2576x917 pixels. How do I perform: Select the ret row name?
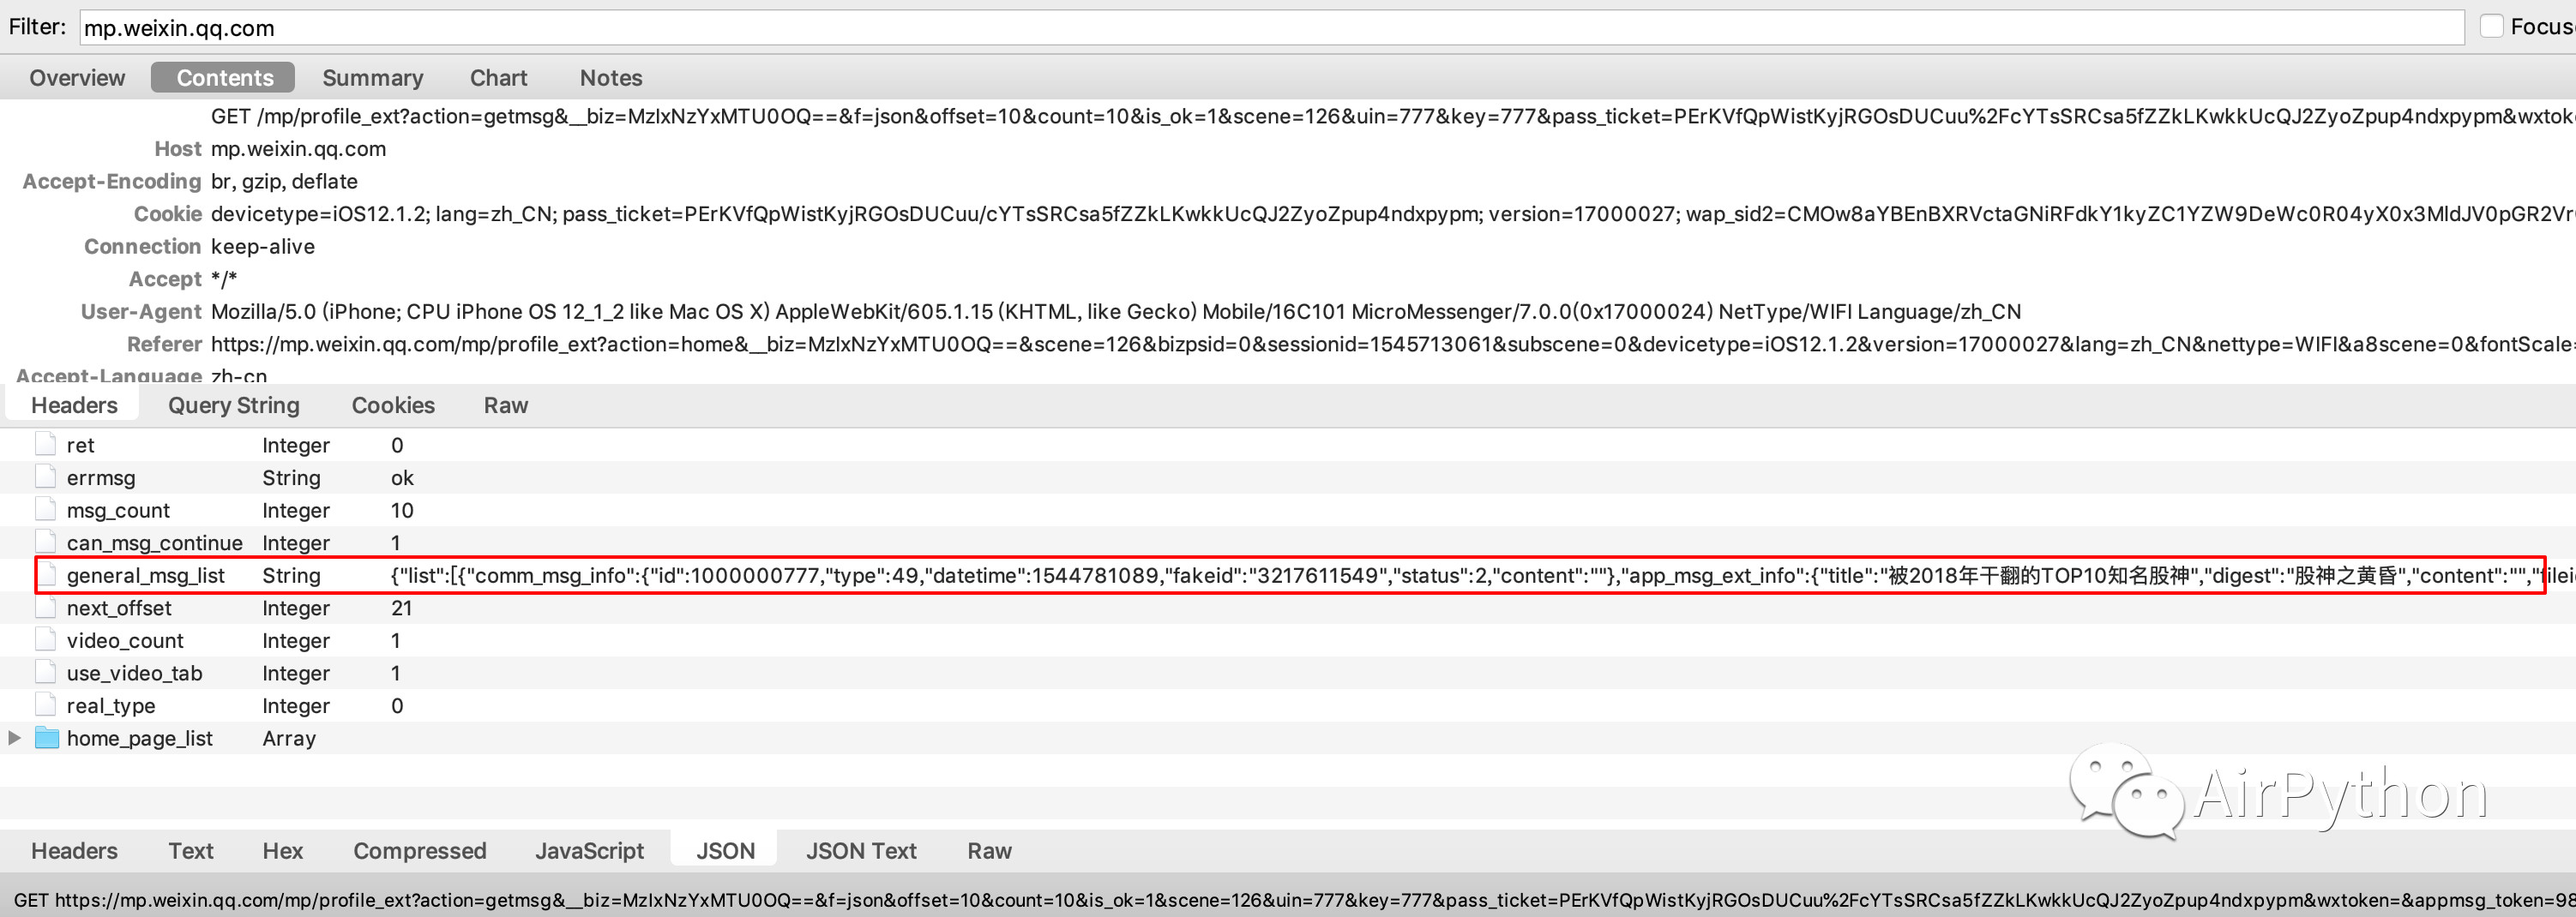pyautogui.click(x=81, y=446)
